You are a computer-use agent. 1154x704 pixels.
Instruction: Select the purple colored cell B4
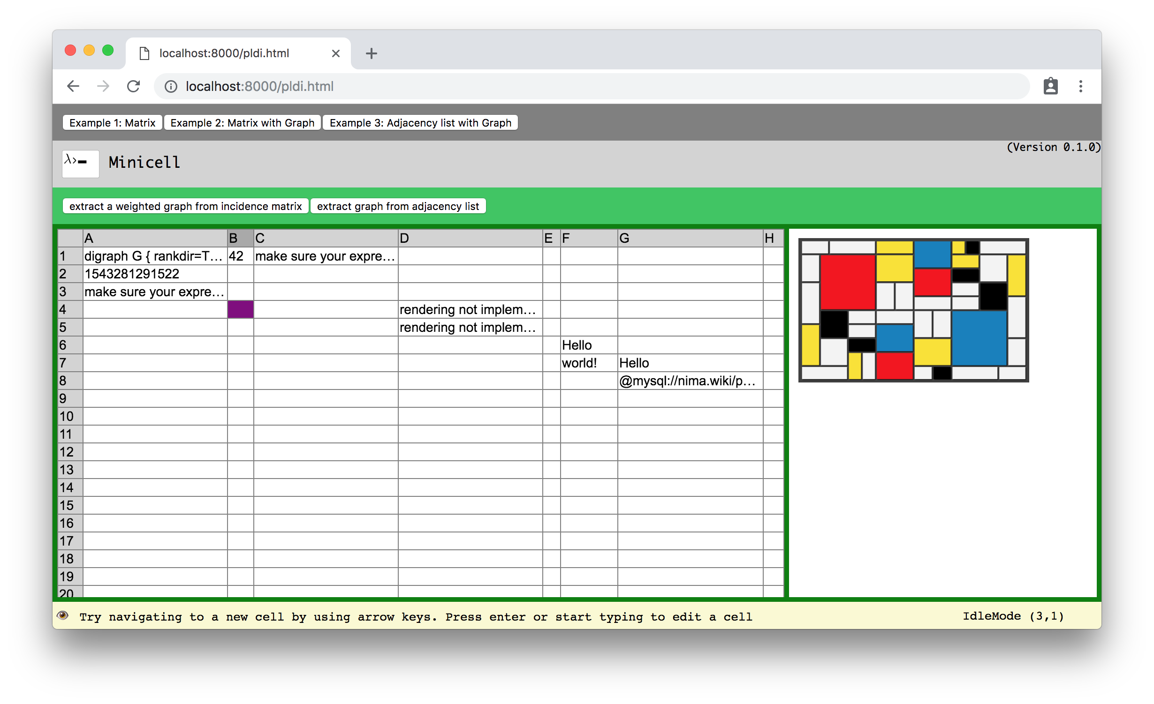point(240,309)
